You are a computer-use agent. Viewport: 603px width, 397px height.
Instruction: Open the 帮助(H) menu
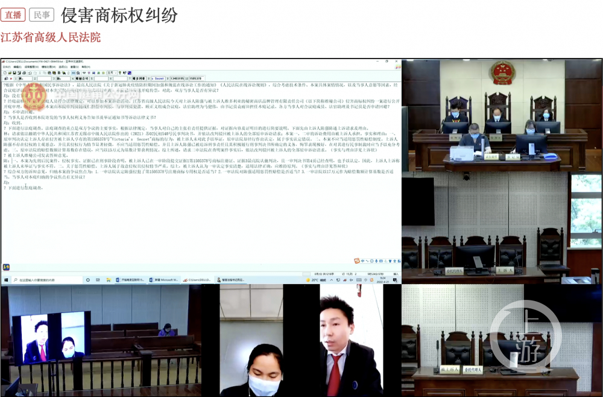(86, 68)
